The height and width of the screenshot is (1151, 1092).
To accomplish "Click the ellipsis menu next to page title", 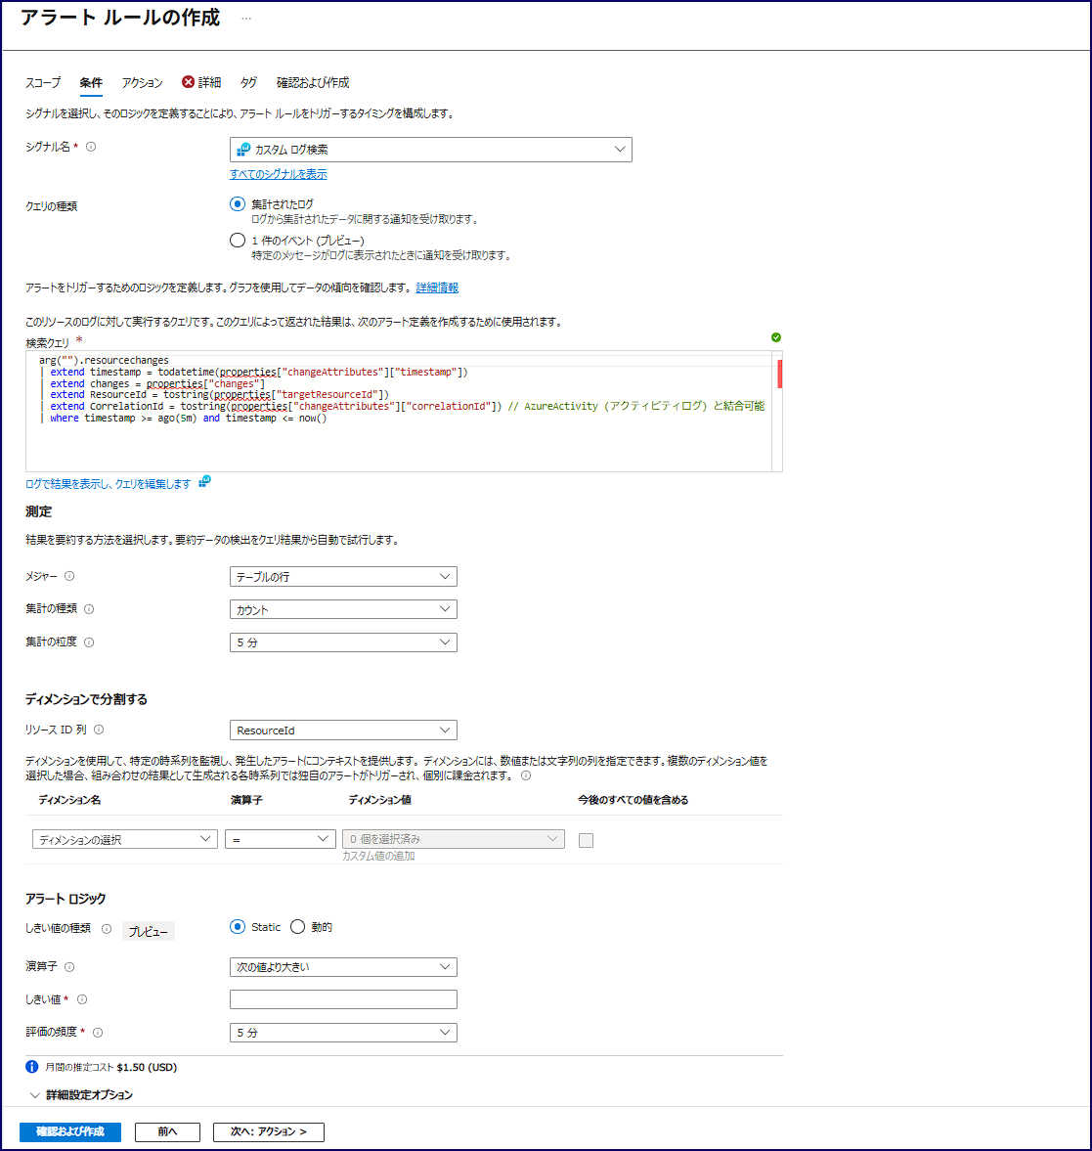I will (x=246, y=19).
